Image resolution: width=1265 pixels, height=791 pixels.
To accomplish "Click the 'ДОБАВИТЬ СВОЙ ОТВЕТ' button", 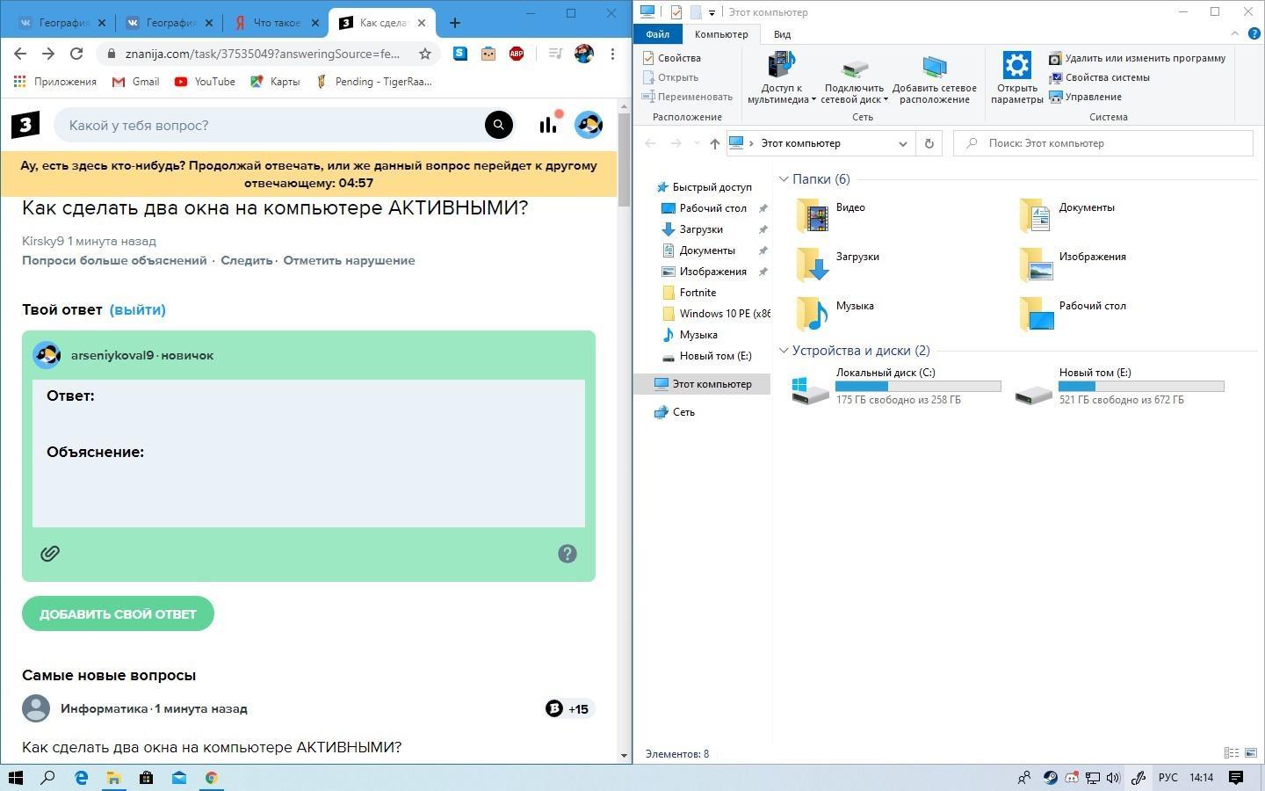I will [x=118, y=613].
